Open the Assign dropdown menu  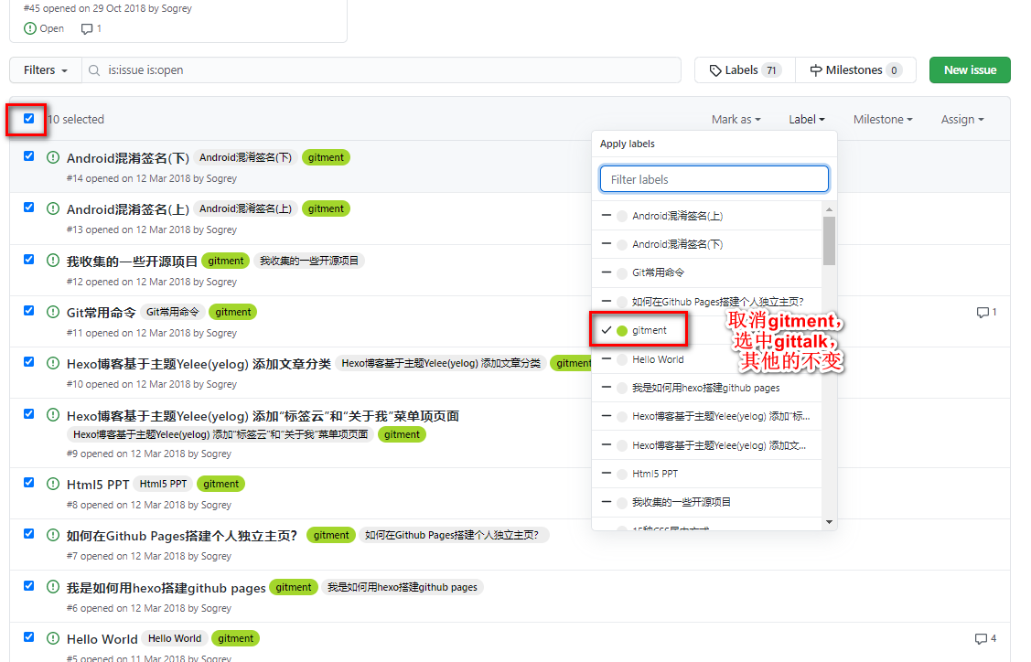[x=961, y=120]
